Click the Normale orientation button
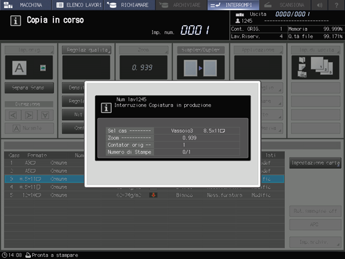Screen dimensions: 345x259 coord(29,128)
